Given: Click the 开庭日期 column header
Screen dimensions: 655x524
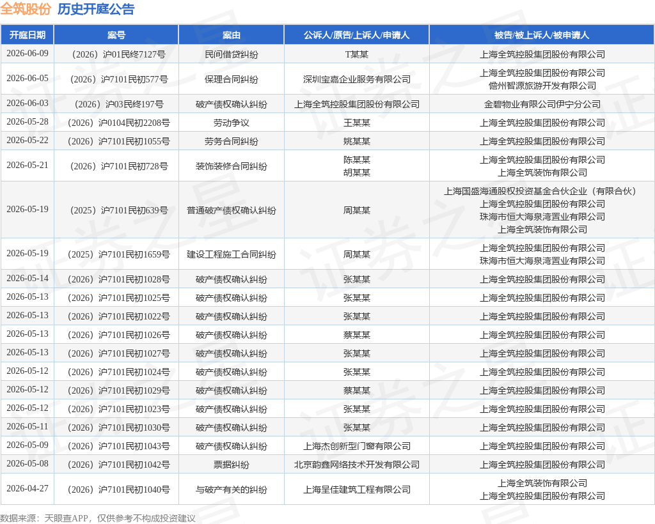Looking at the screenshot, I should (27, 35).
